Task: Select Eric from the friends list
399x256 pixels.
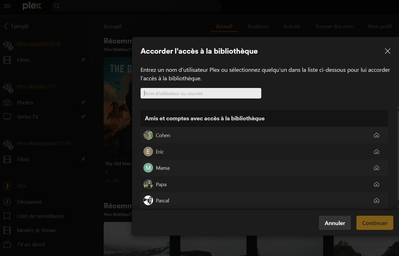Action: point(264,152)
